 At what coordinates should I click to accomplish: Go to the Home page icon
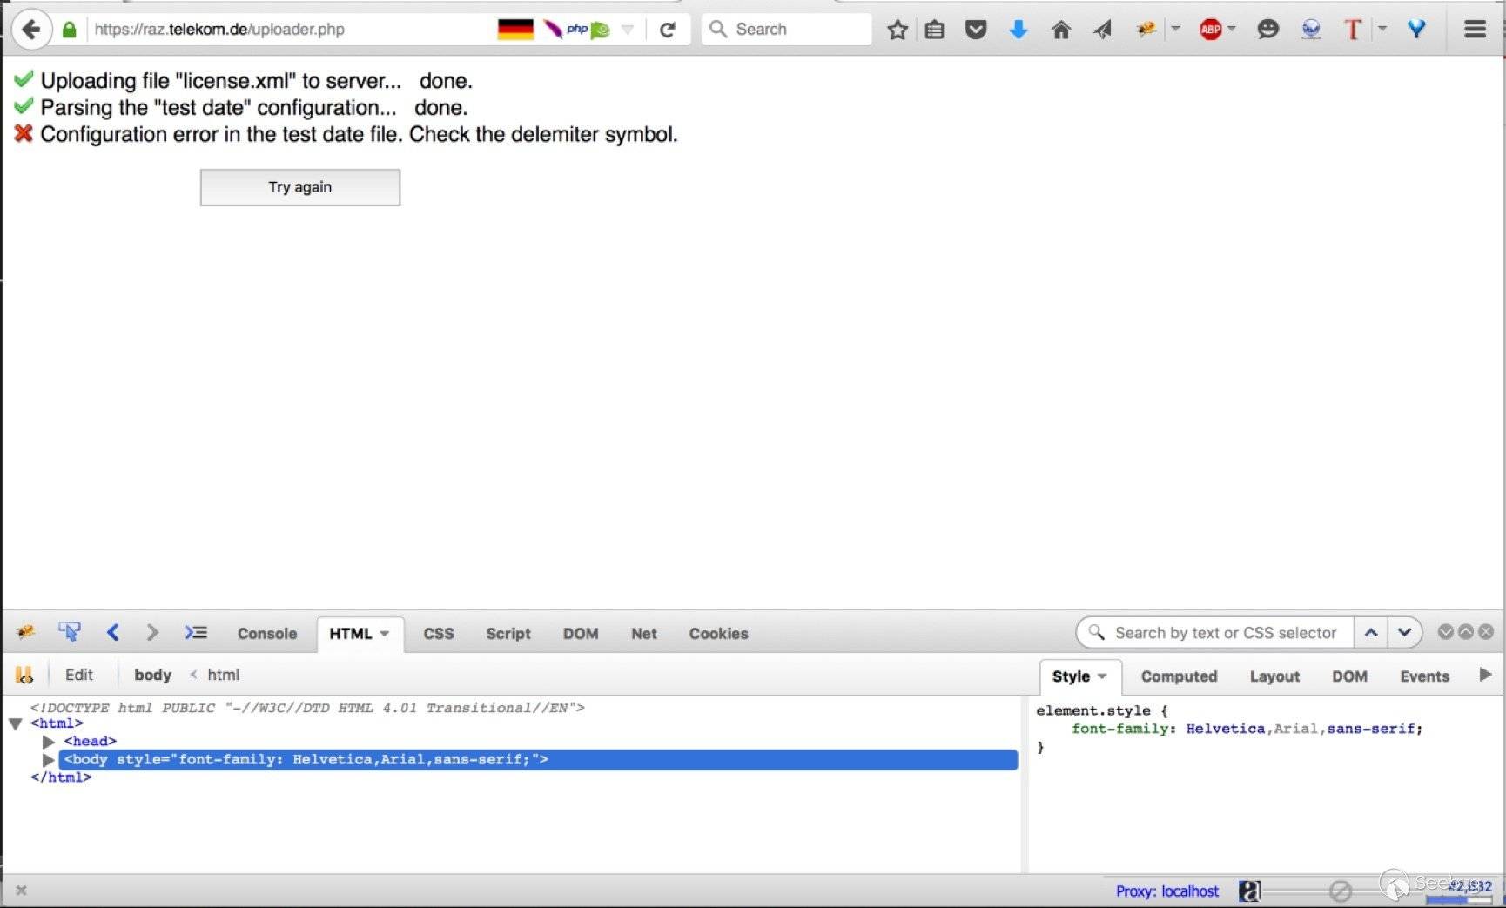click(1060, 30)
